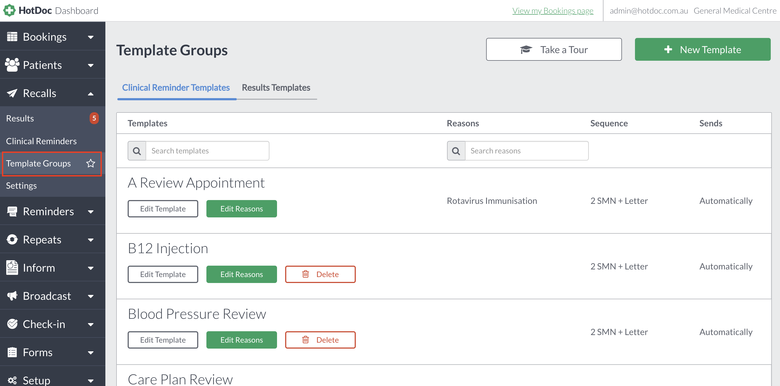Click the Setup gears icon
Image resolution: width=780 pixels, height=386 pixels.
click(12, 380)
